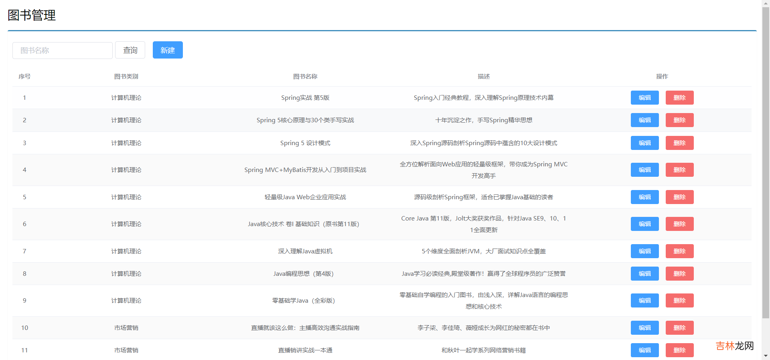
Task: Click the 描述 column header
Action: click(484, 77)
